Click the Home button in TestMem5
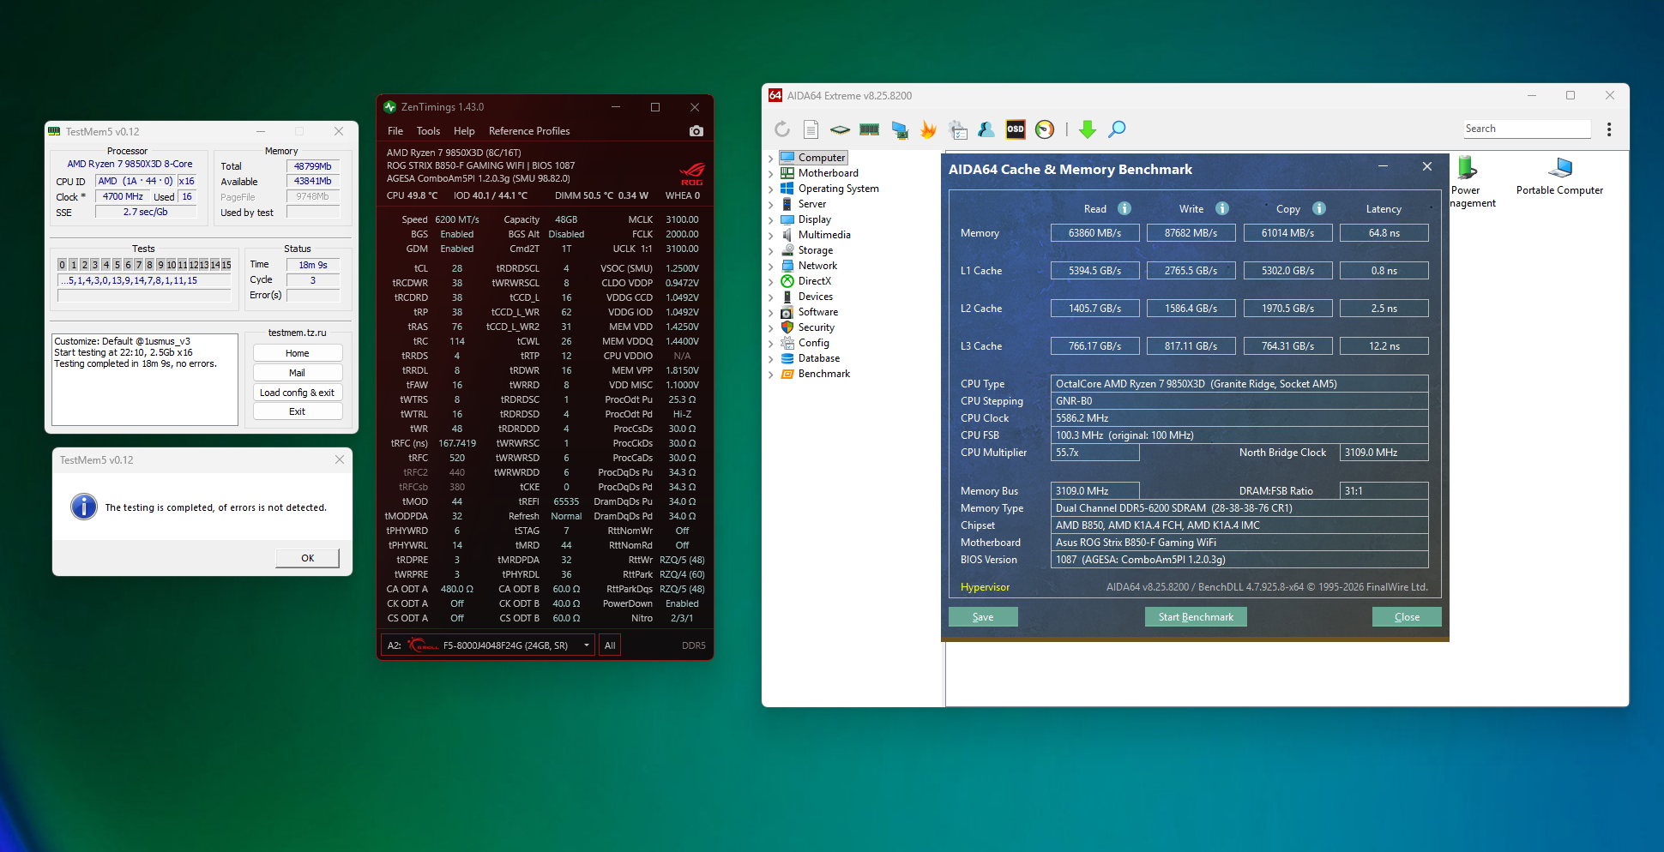This screenshot has width=1664, height=852. [298, 353]
